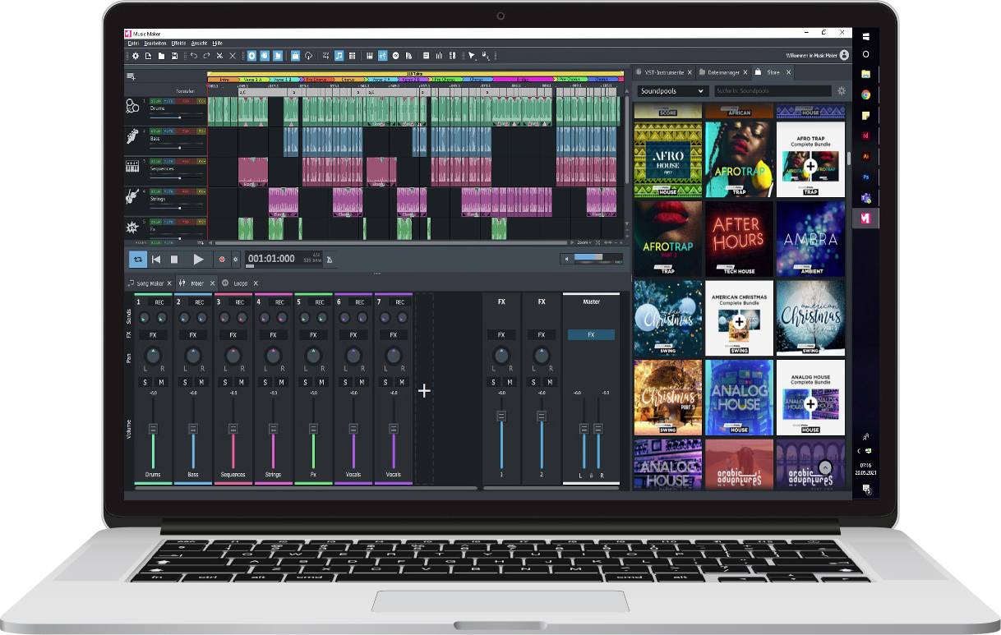The image size is (1001, 635).
Task: Mute mixer channel 4 Strings
Action: click(281, 382)
